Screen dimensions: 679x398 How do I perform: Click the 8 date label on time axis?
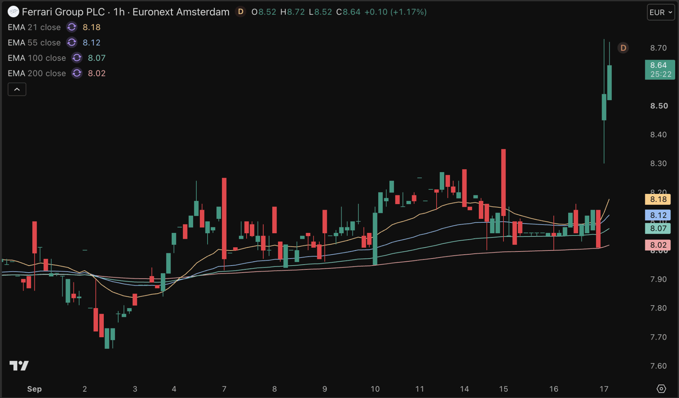click(274, 389)
